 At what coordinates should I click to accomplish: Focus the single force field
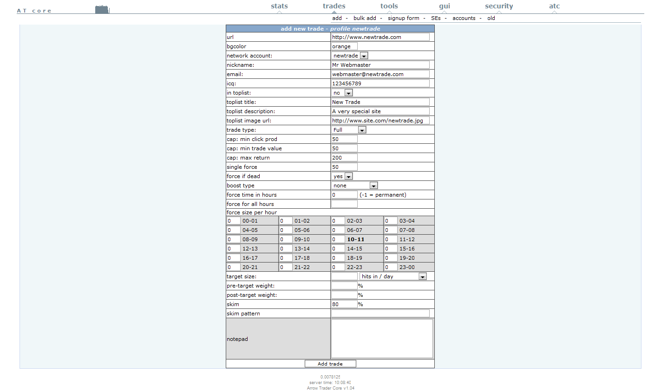[344, 167]
